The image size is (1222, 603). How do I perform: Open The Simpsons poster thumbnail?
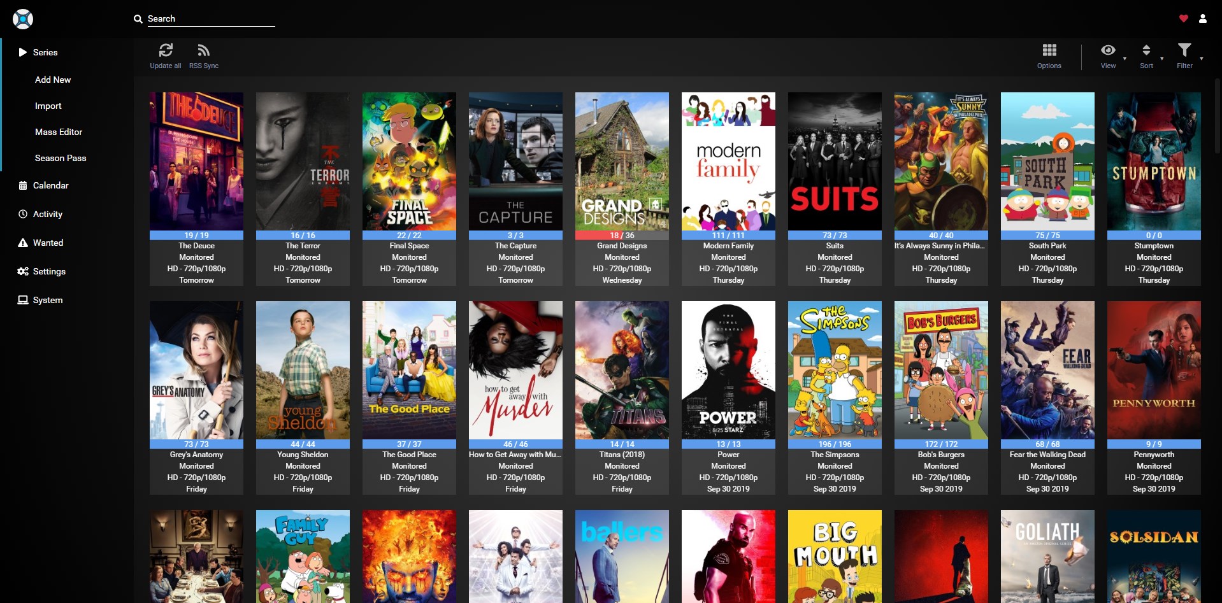pos(835,370)
